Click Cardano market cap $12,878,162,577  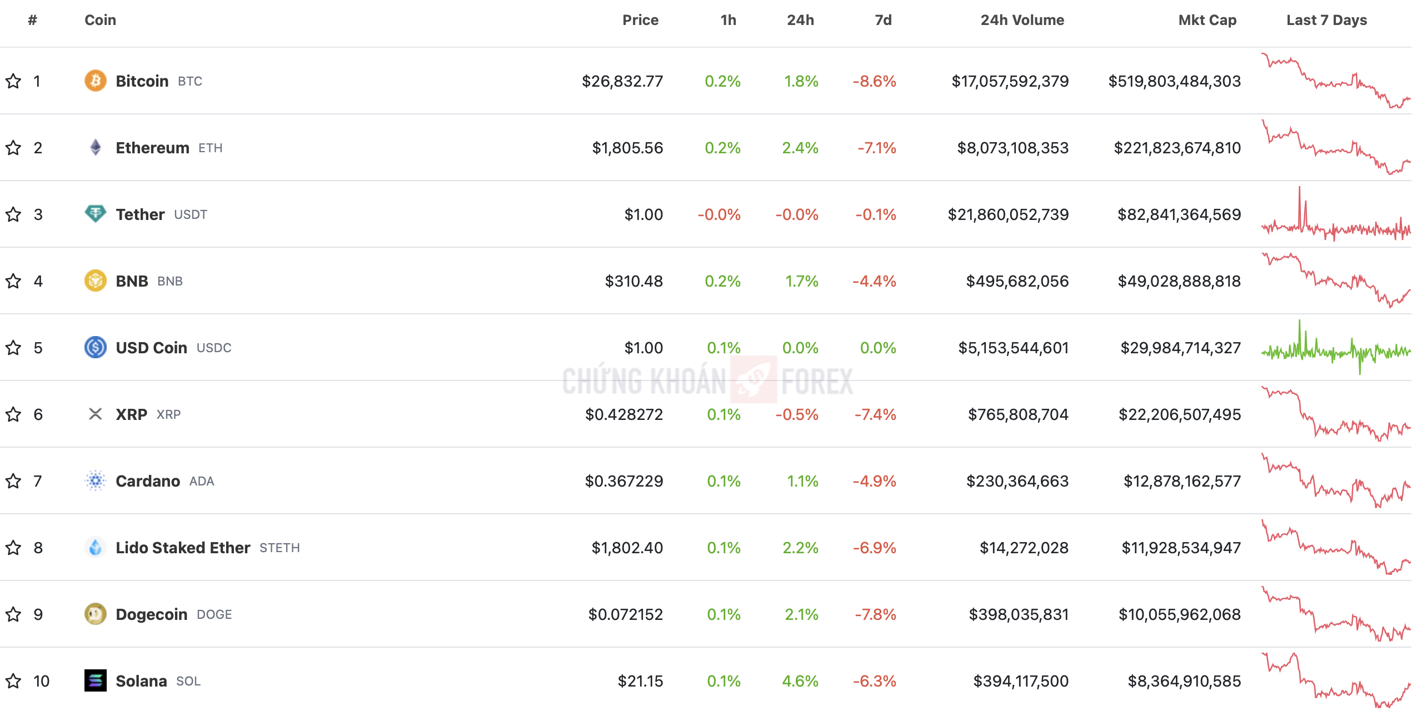[1182, 481]
